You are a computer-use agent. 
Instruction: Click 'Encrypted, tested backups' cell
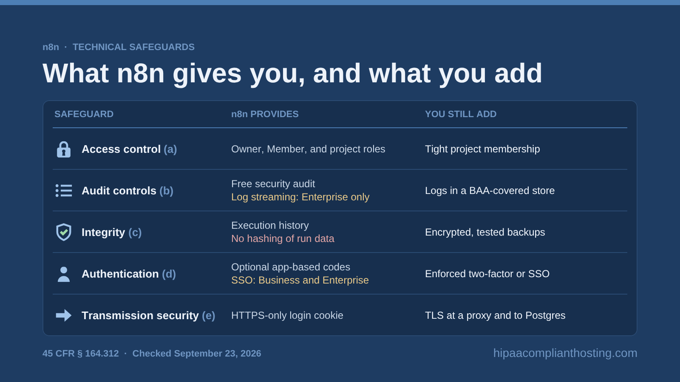[485, 232]
